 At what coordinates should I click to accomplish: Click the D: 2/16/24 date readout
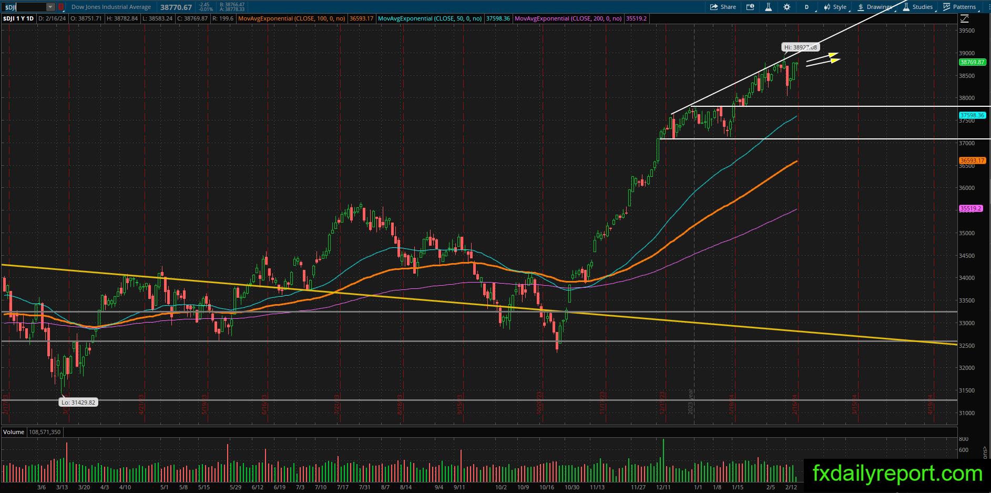point(52,18)
